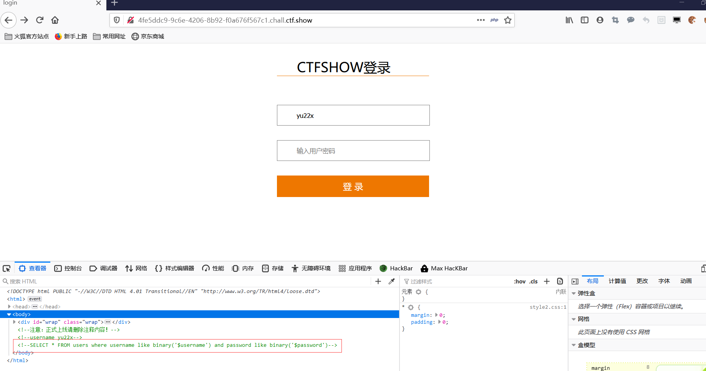Open the 新手上路 bookmark
This screenshot has height=371, width=706.
[x=71, y=36]
